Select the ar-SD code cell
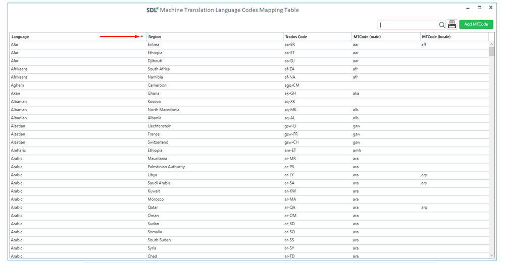This screenshot has width=505, height=263. point(290,224)
